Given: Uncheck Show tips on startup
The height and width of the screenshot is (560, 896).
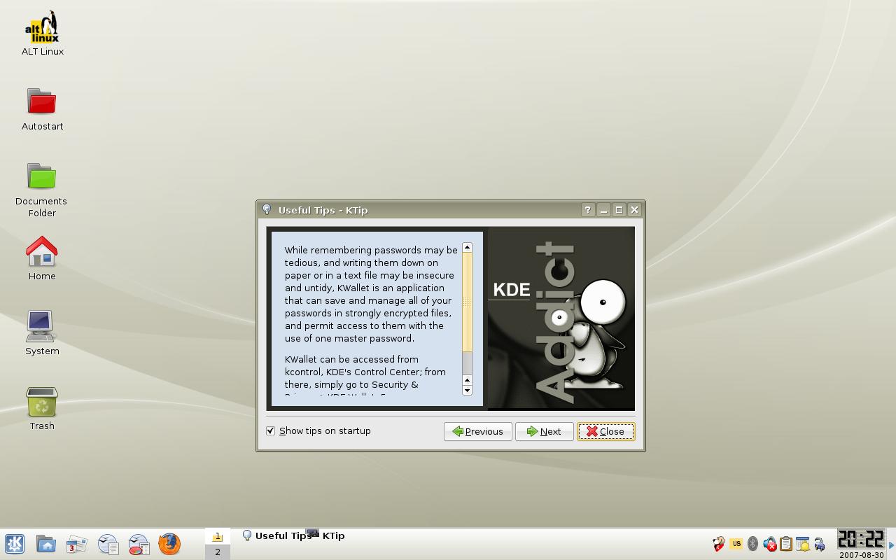Looking at the screenshot, I should [x=271, y=430].
